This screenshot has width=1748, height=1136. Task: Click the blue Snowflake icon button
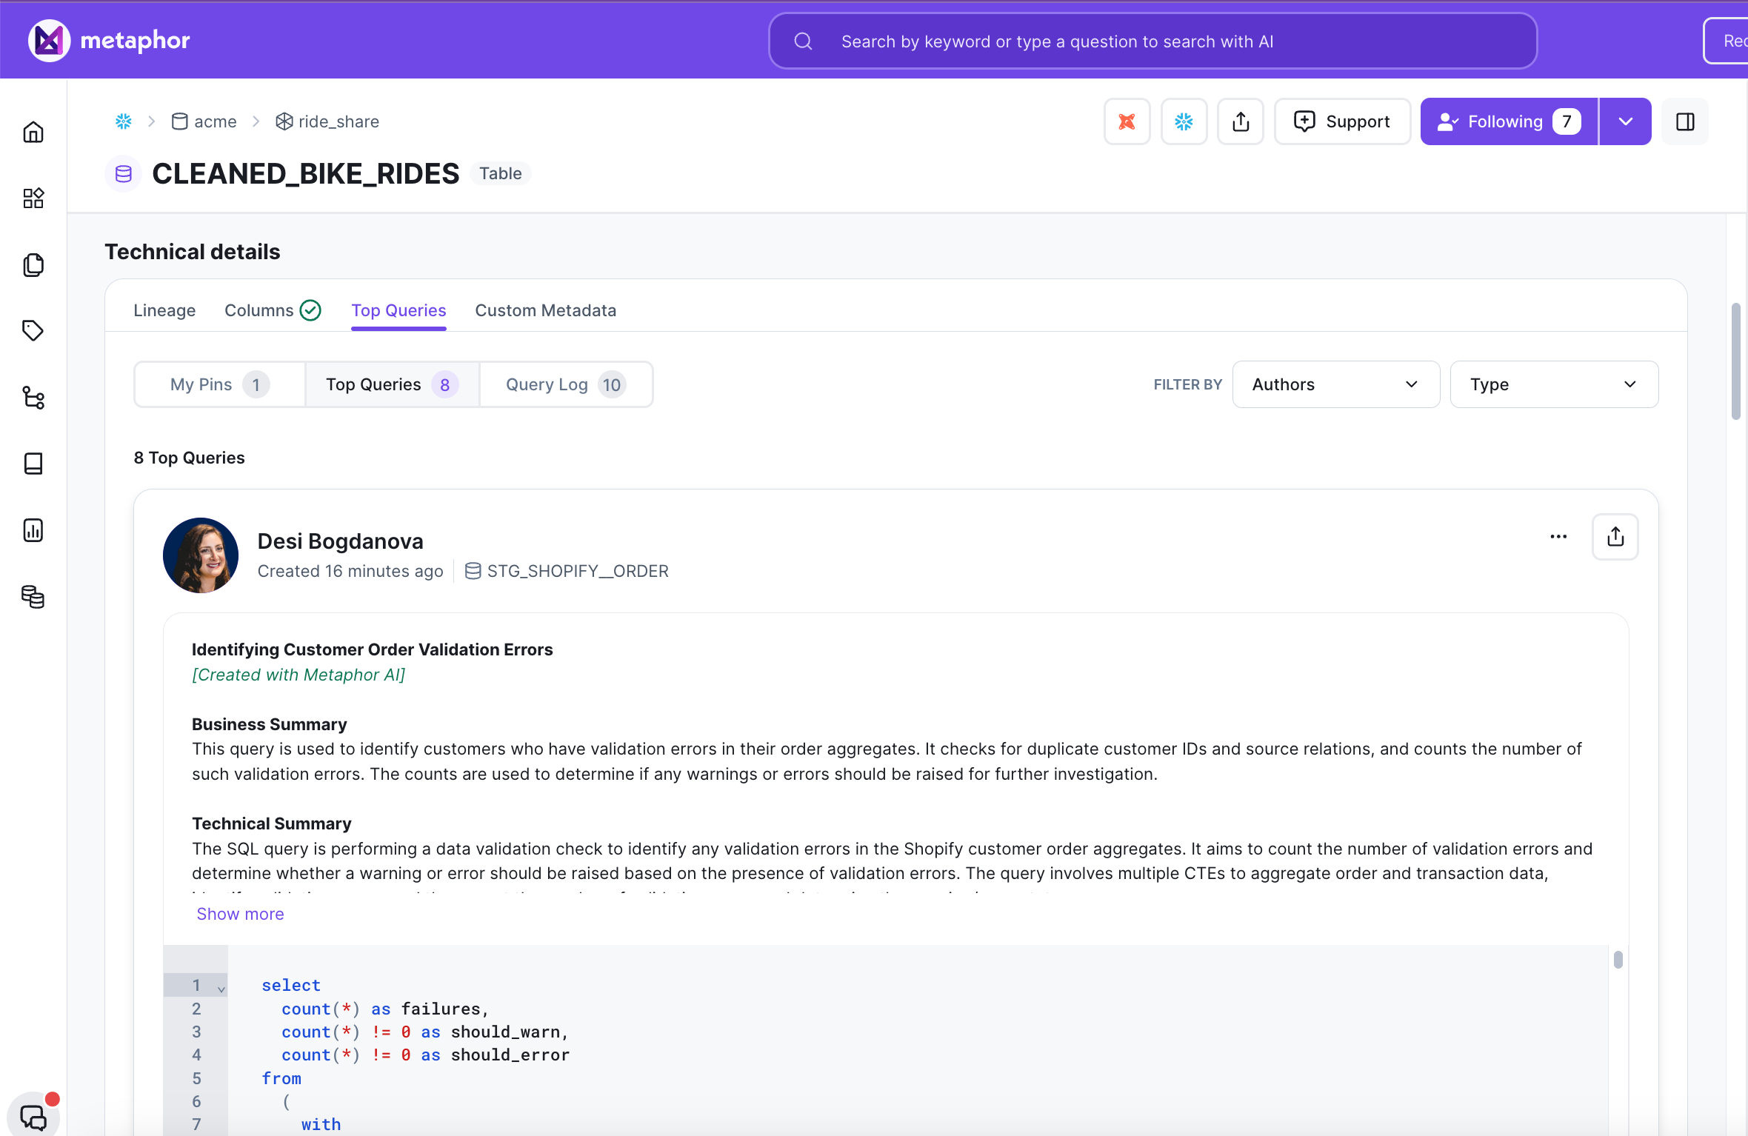1184,121
